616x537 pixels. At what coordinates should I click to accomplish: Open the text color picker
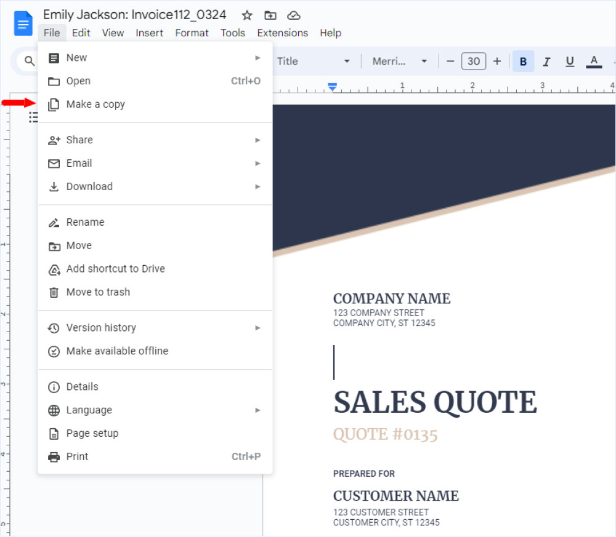[594, 61]
